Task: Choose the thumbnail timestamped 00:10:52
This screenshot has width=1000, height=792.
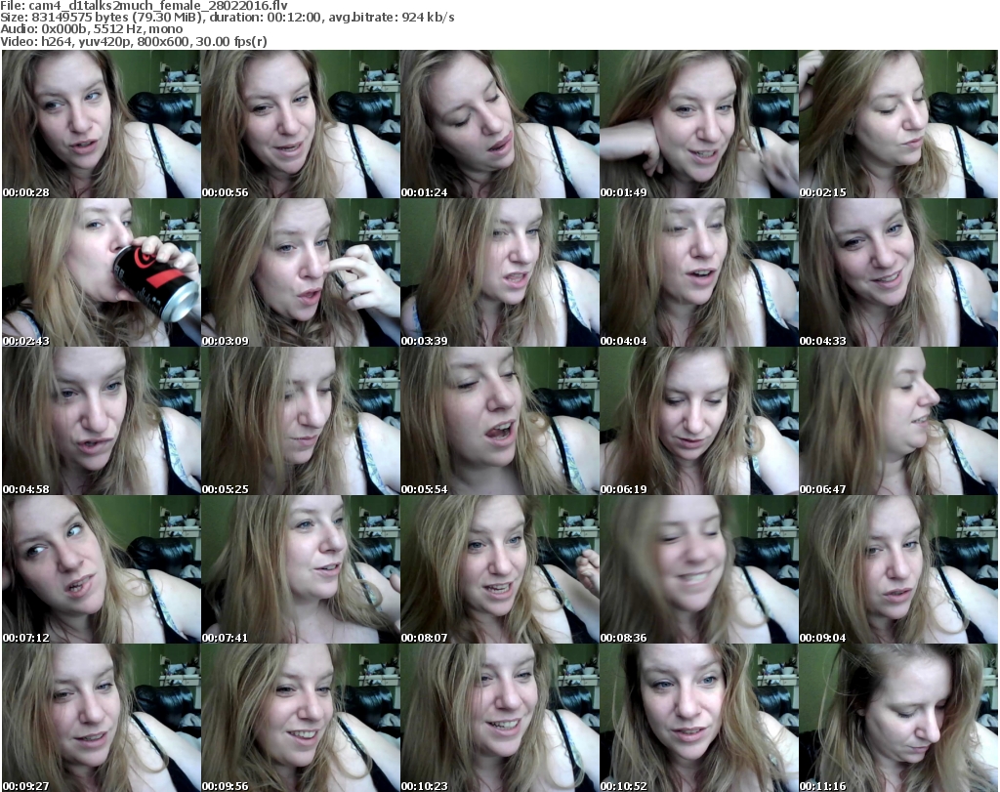Action: [x=699, y=718]
